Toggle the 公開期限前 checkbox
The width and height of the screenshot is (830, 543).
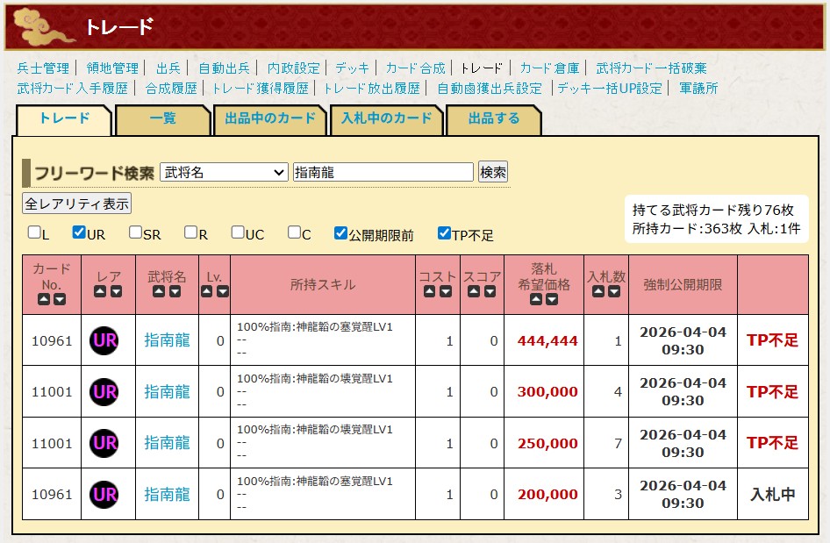(340, 233)
